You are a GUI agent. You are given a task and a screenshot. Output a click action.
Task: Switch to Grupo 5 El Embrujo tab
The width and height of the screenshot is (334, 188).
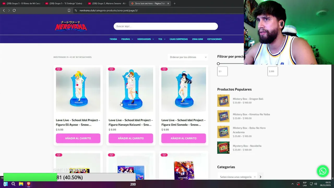(x=64, y=3)
